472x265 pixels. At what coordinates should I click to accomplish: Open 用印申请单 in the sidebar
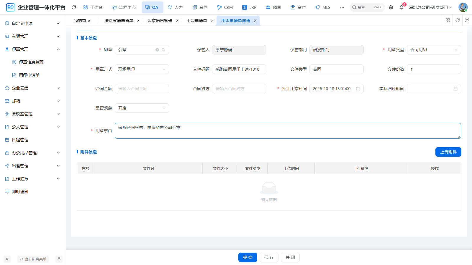pyautogui.click(x=33, y=75)
